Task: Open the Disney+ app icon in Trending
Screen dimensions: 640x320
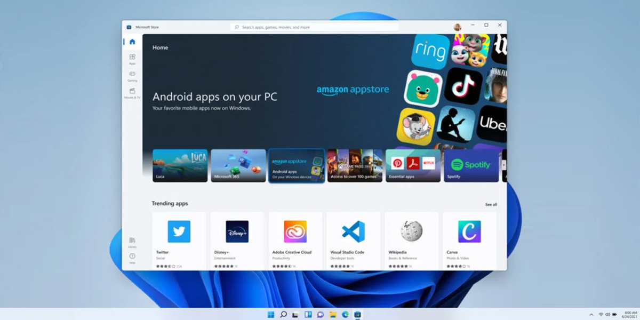Action: tap(237, 231)
